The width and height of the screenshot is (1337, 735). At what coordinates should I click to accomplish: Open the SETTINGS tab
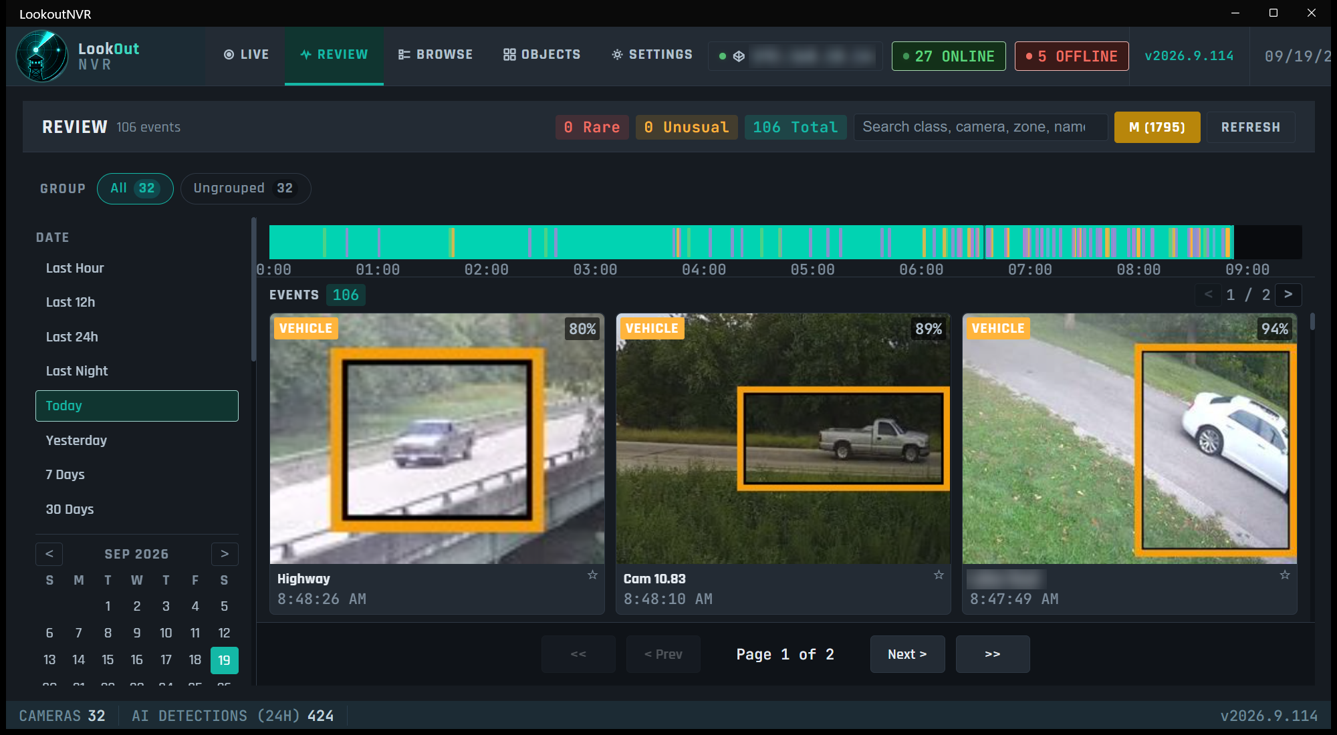coord(652,55)
